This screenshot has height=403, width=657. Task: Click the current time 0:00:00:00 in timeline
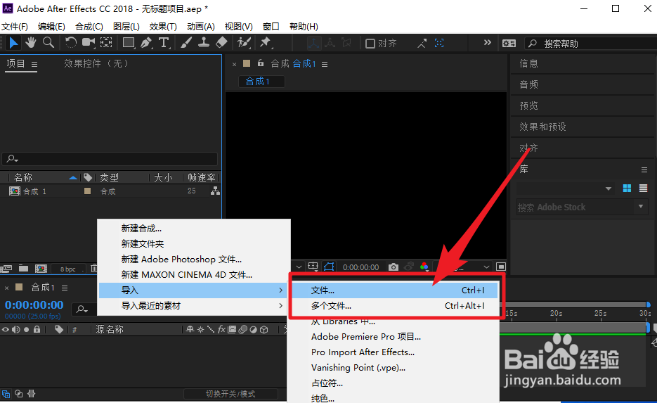coord(34,305)
